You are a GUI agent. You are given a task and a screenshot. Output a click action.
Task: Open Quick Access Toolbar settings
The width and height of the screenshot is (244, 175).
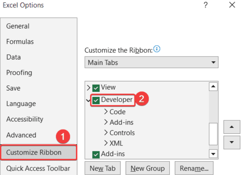[x=38, y=168]
